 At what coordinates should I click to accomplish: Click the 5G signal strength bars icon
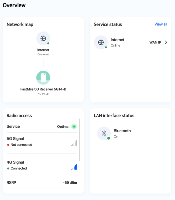[74, 143]
